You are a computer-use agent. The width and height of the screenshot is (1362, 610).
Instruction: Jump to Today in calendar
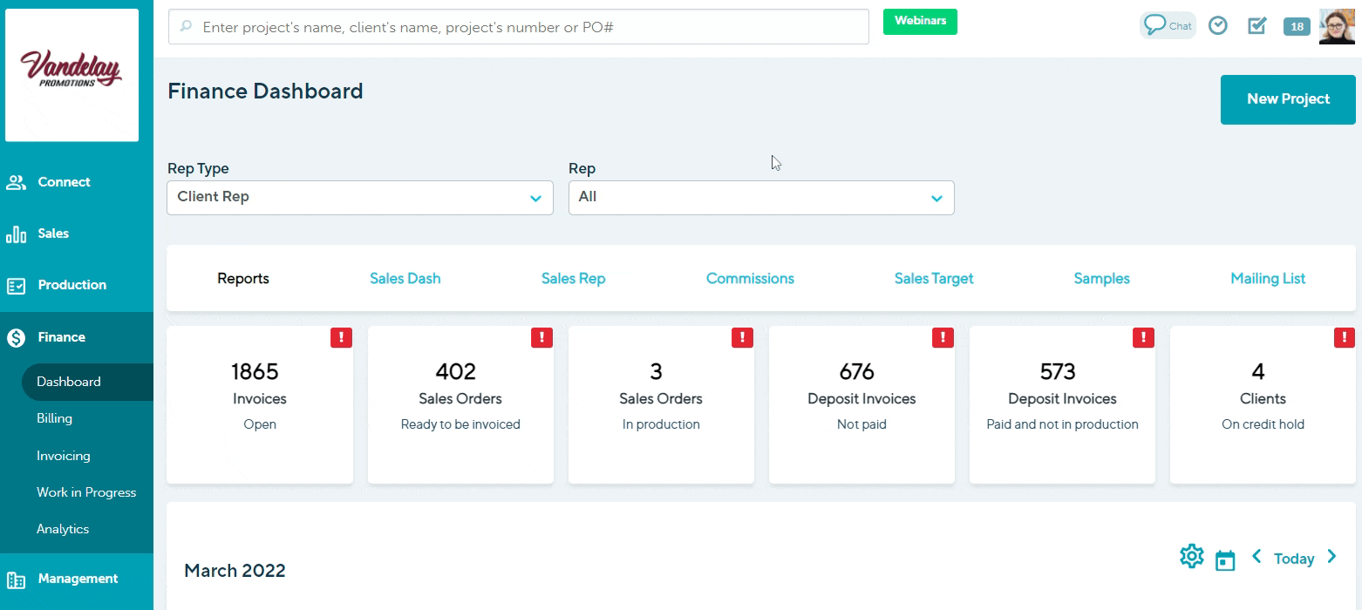coord(1293,559)
